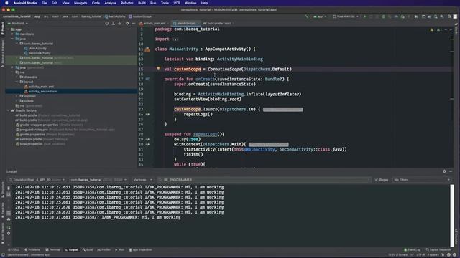This screenshot has width=460, height=258.
Task: Click the Profile app icon in toolbar
Action: tap(396, 16)
